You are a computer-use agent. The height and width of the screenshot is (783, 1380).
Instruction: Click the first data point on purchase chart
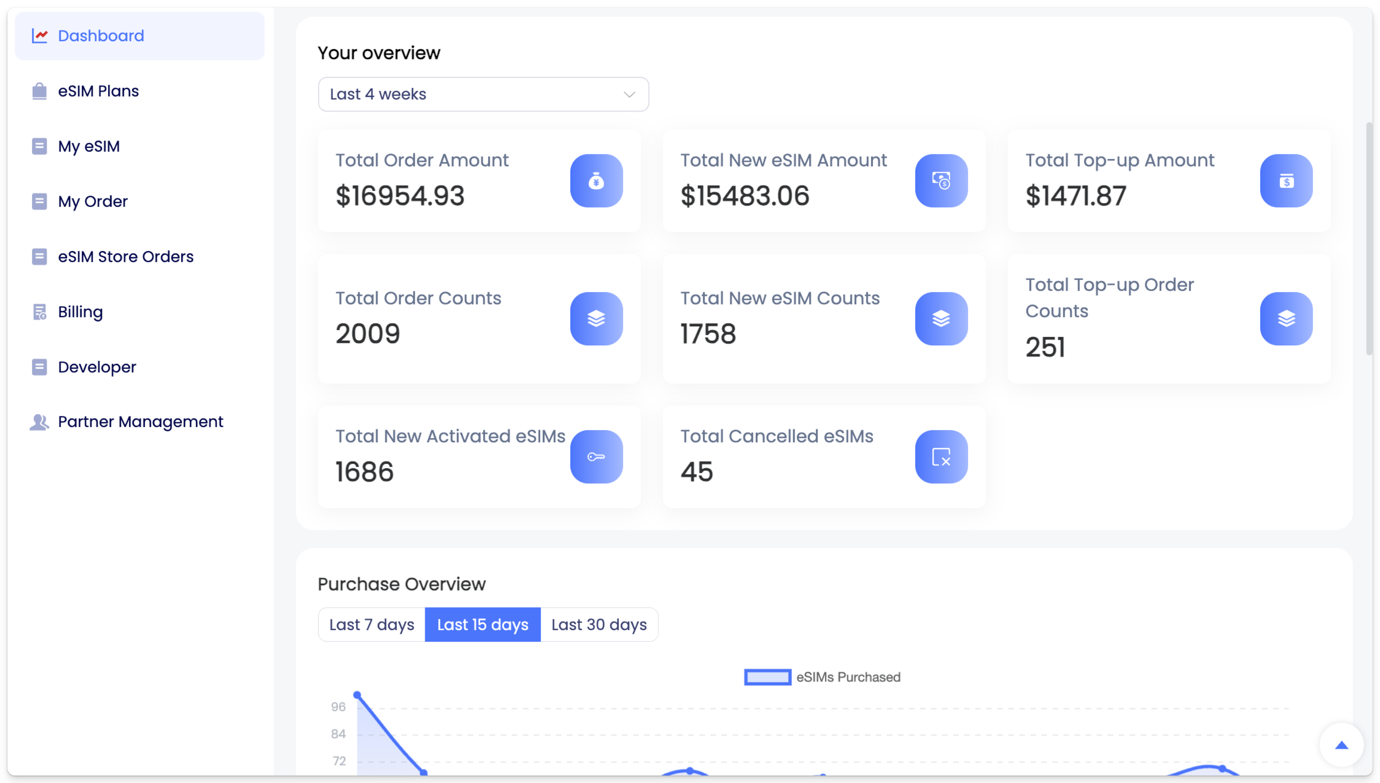point(357,695)
